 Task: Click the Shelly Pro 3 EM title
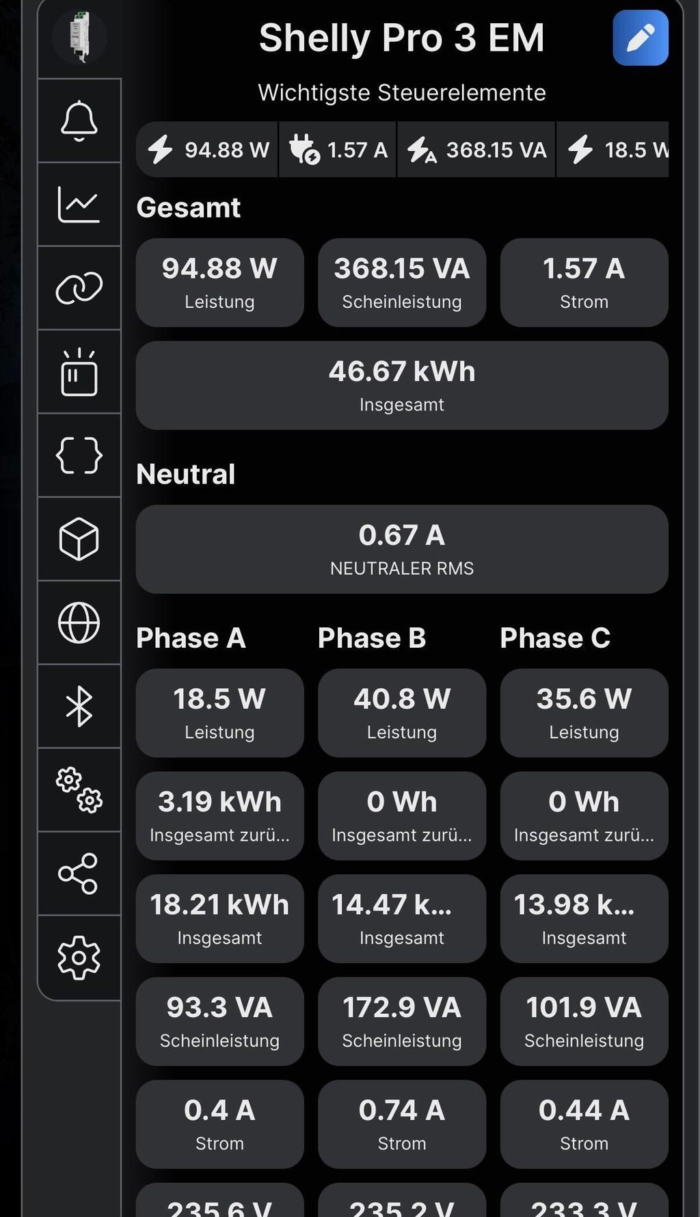point(402,38)
